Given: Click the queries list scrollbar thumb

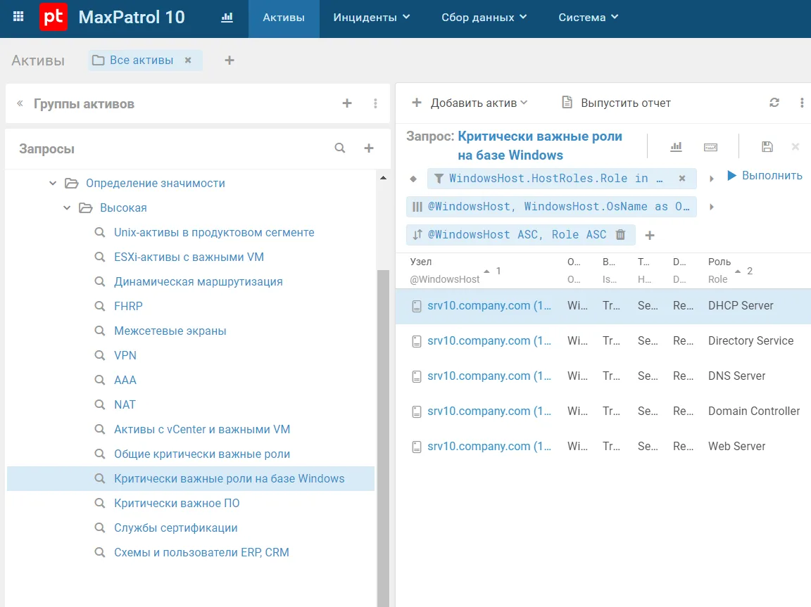Looking at the screenshot, I should pyautogui.click(x=383, y=438).
